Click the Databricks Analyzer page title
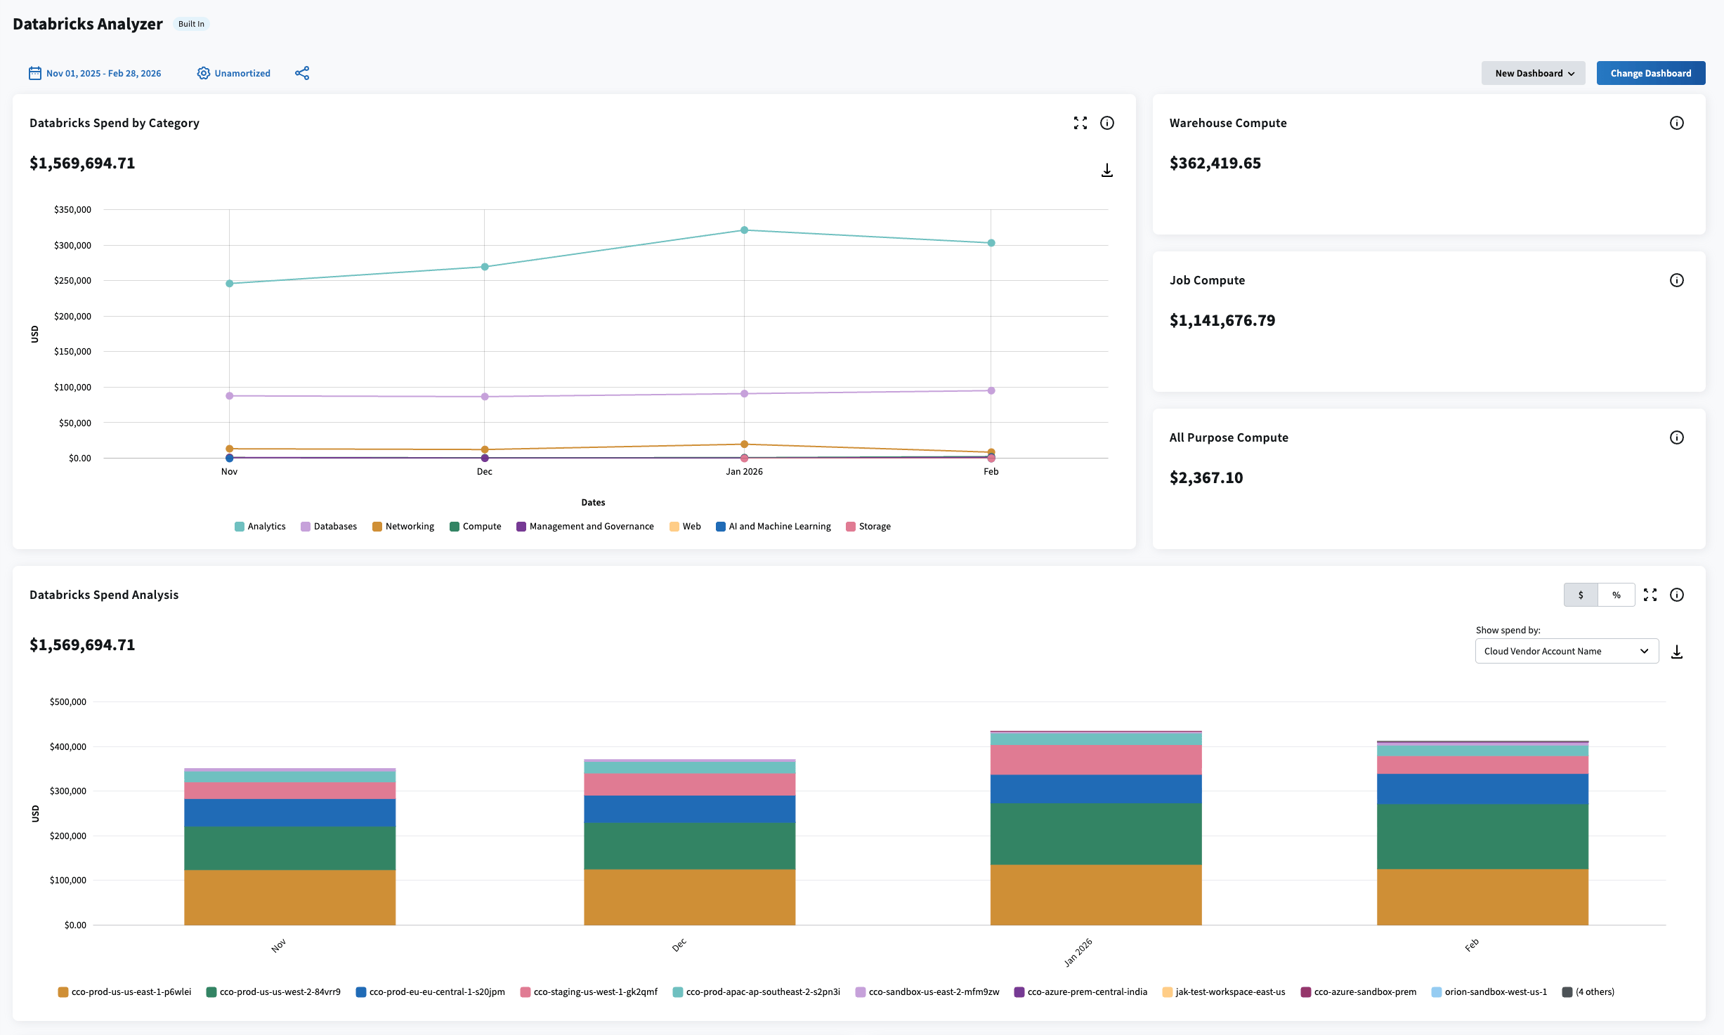 [88, 24]
